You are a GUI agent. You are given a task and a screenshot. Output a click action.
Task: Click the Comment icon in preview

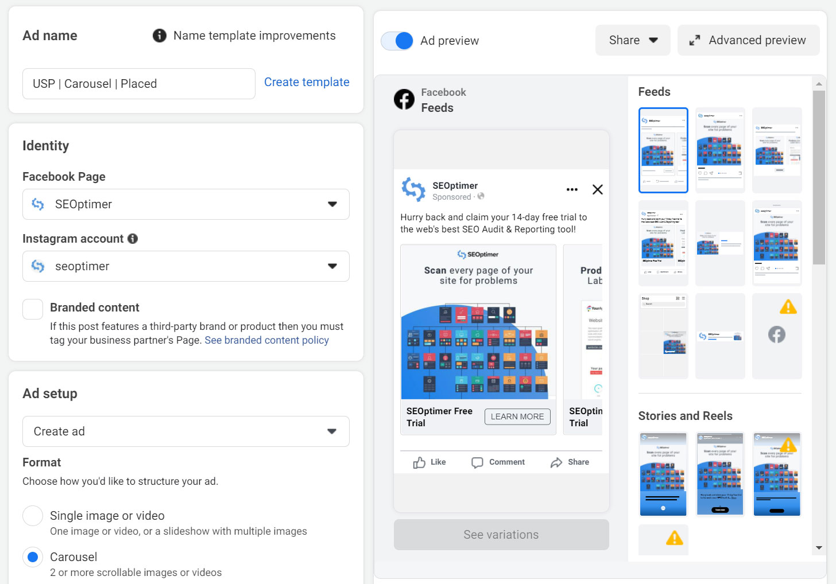click(x=477, y=462)
